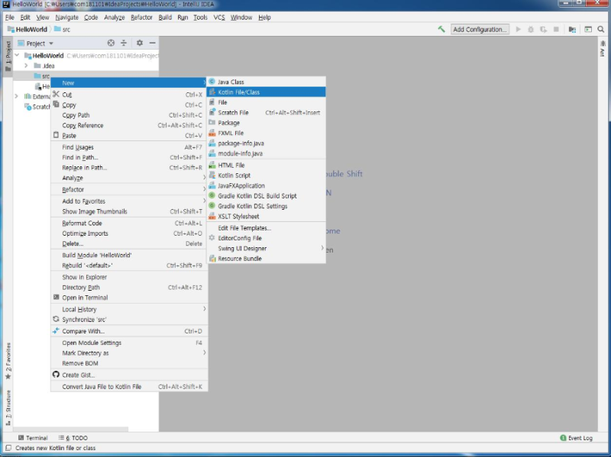Open the Refactor menu in menu bar

[x=141, y=17]
